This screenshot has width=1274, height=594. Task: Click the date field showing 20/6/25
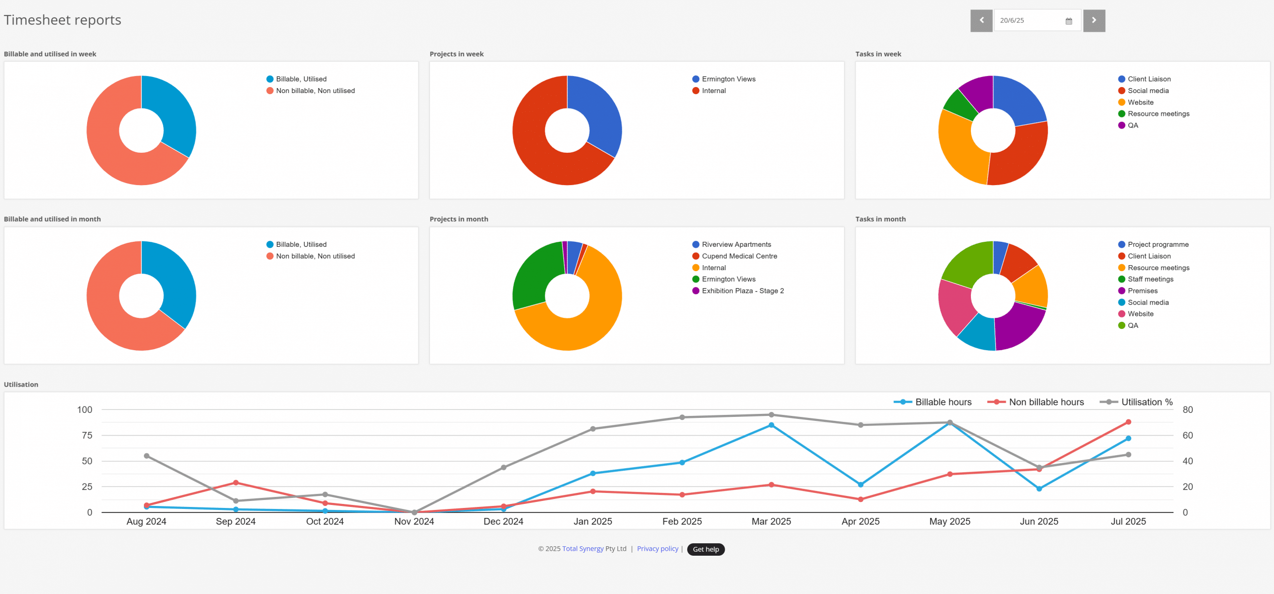[1037, 20]
